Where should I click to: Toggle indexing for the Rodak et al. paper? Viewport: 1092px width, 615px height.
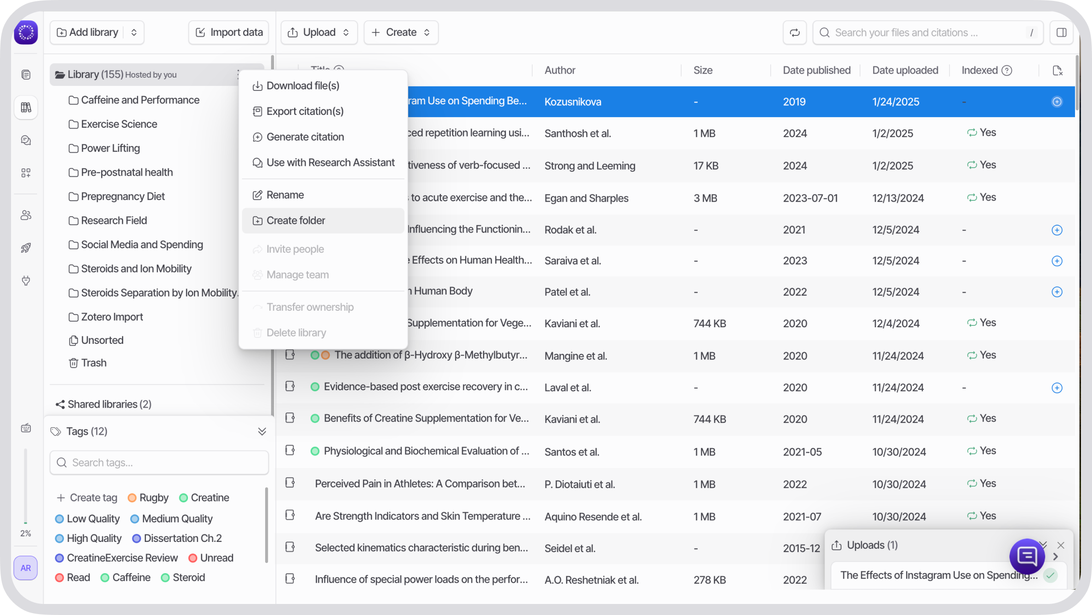(x=1057, y=230)
